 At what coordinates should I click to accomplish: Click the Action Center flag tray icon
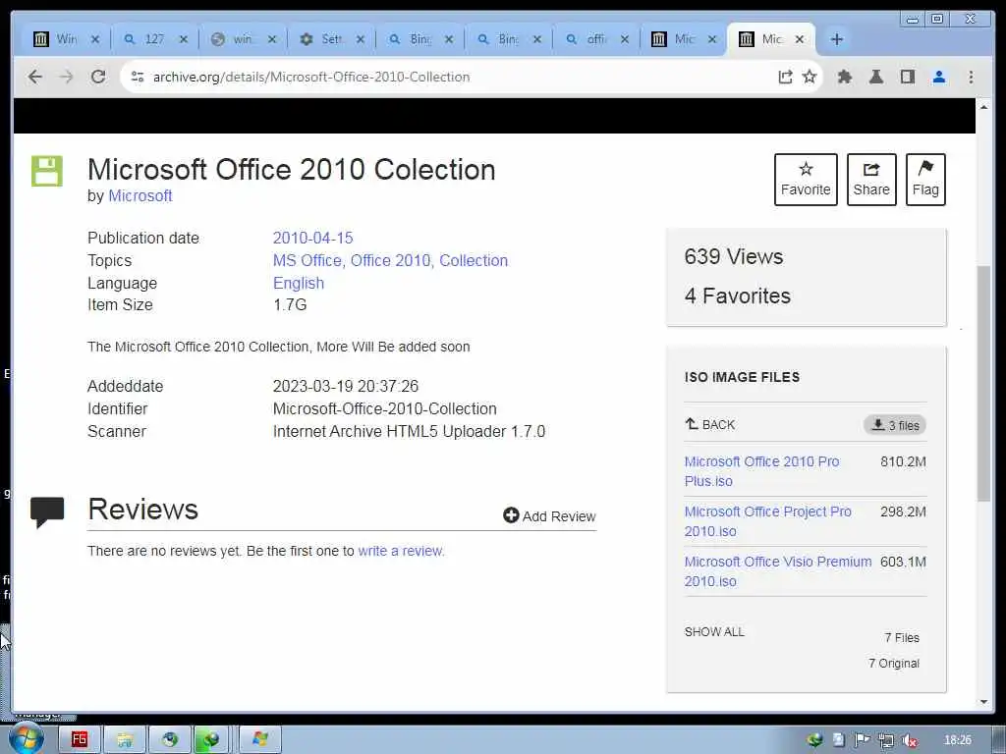pos(862,740)
